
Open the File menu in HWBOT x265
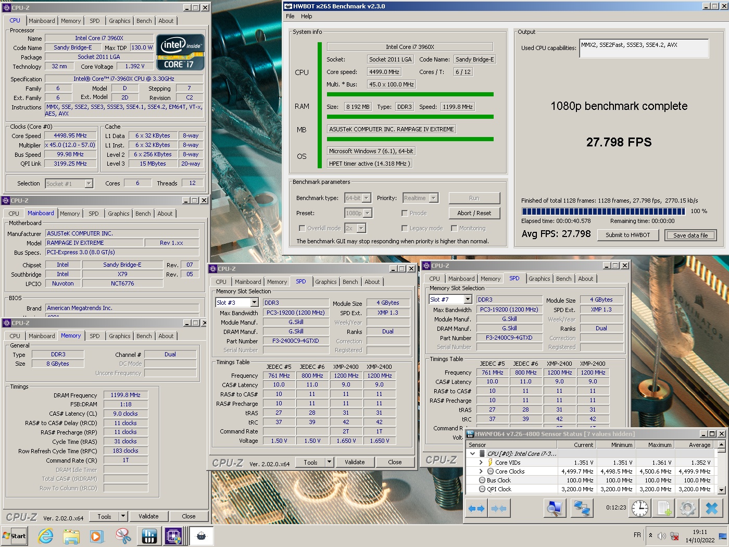point(290,16)
